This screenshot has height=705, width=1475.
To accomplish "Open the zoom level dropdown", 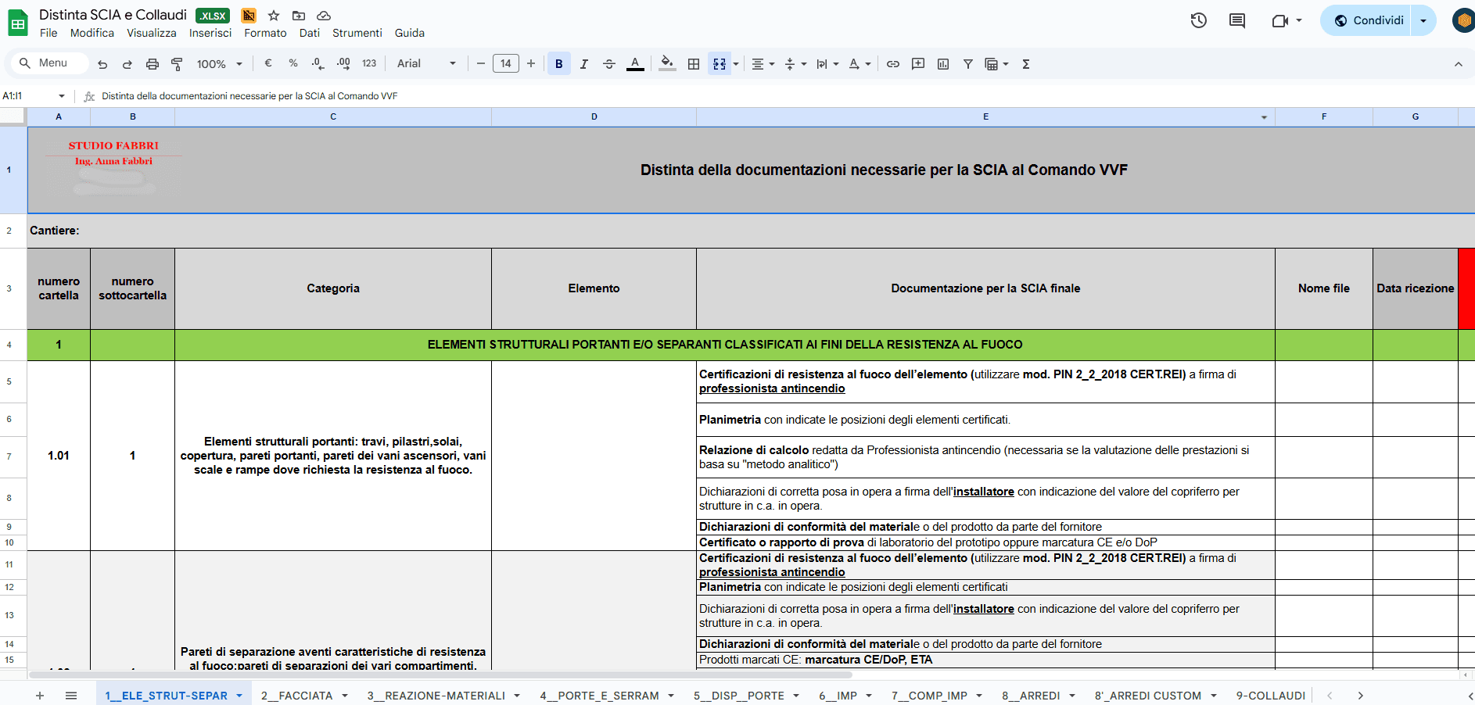I will (219, 63).
